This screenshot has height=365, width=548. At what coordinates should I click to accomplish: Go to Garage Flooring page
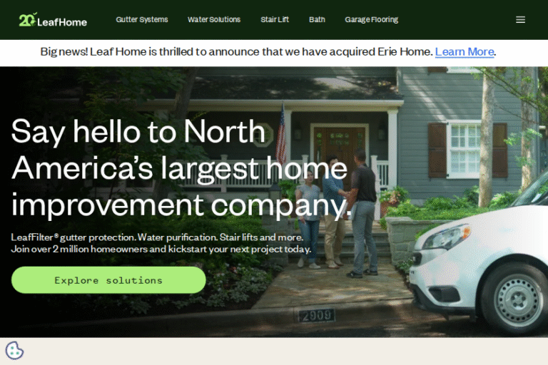(372, 19)
